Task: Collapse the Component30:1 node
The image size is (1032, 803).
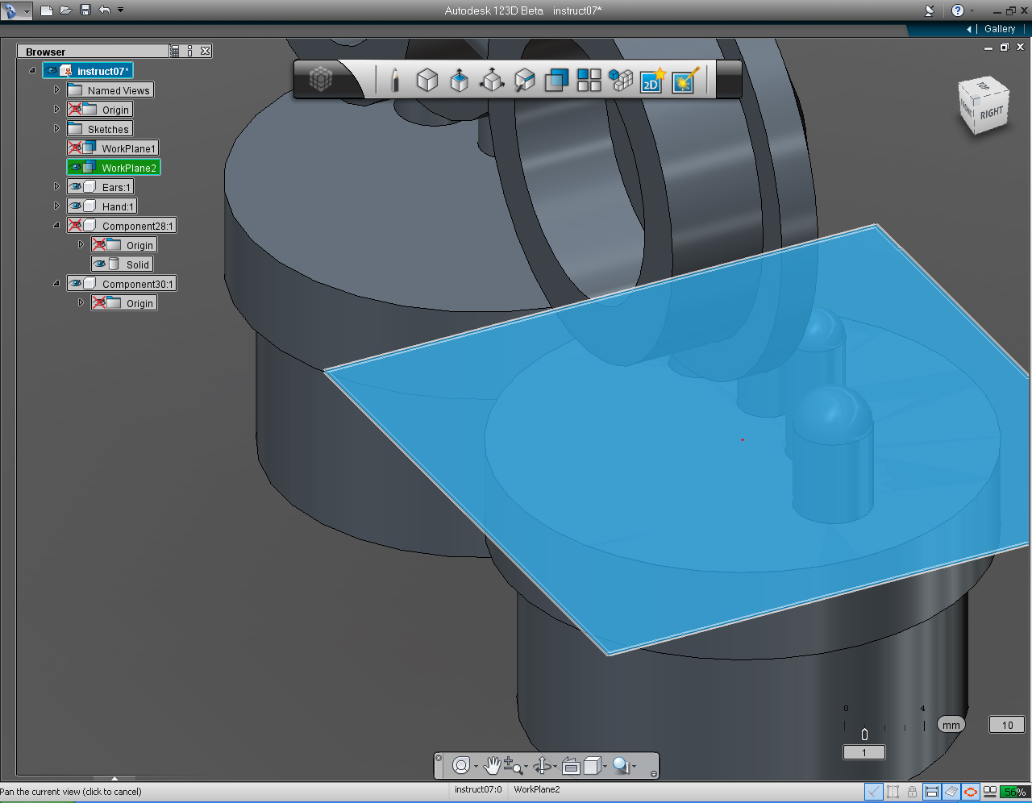Action: [x=56, y=283]
